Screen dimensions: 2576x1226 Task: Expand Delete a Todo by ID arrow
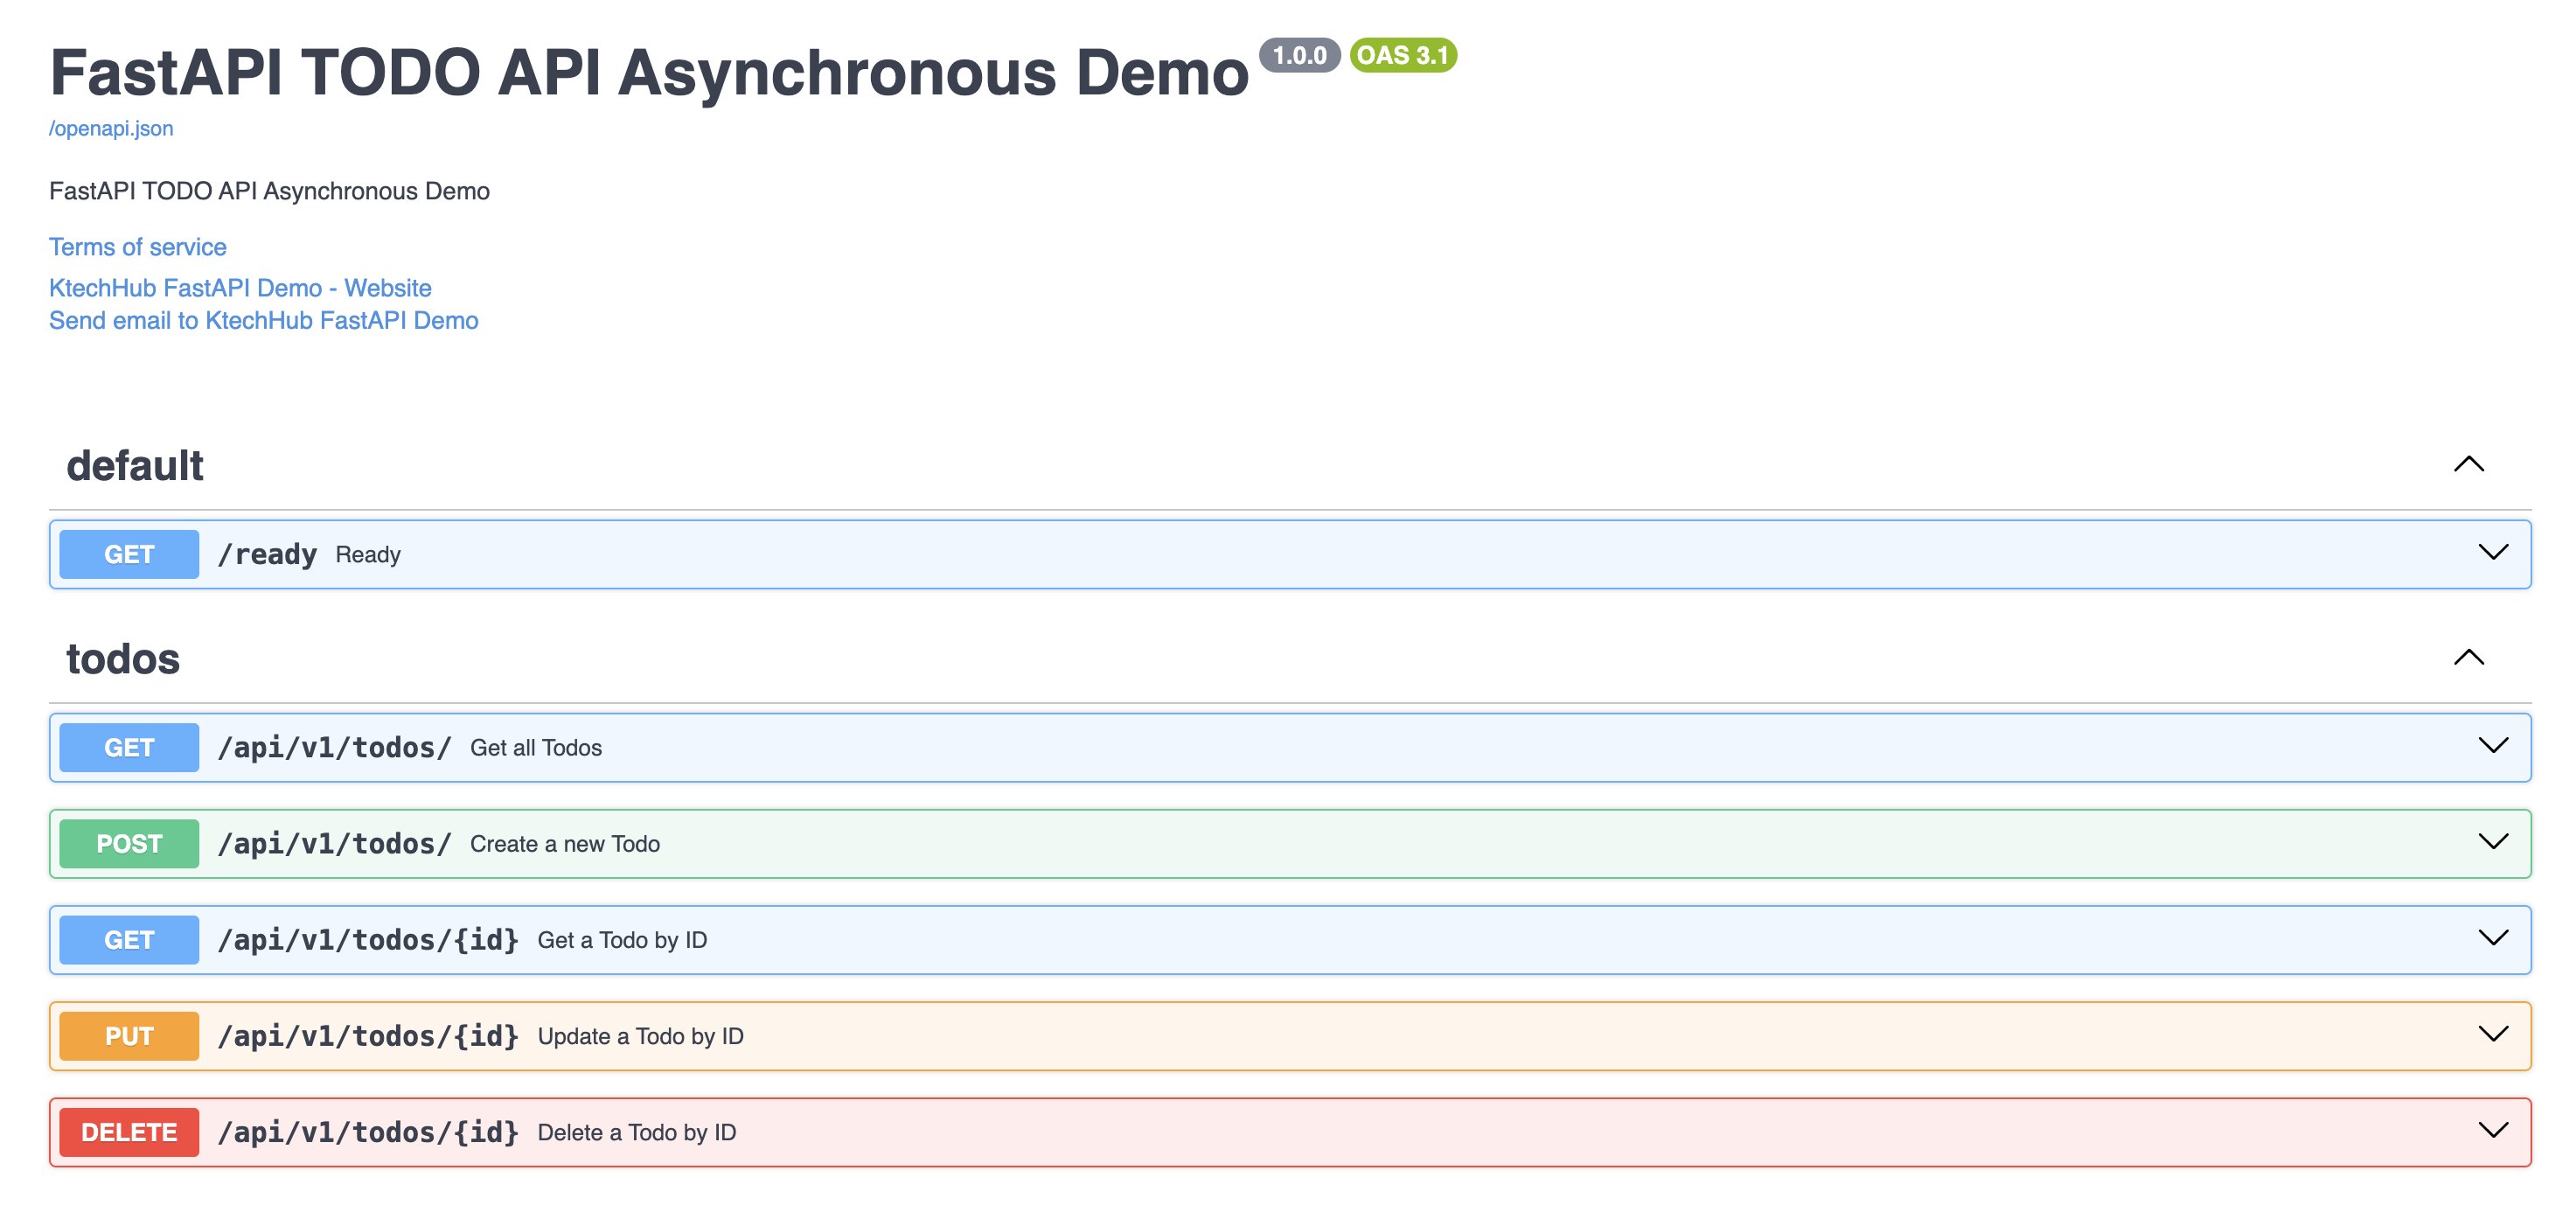2492,1130
